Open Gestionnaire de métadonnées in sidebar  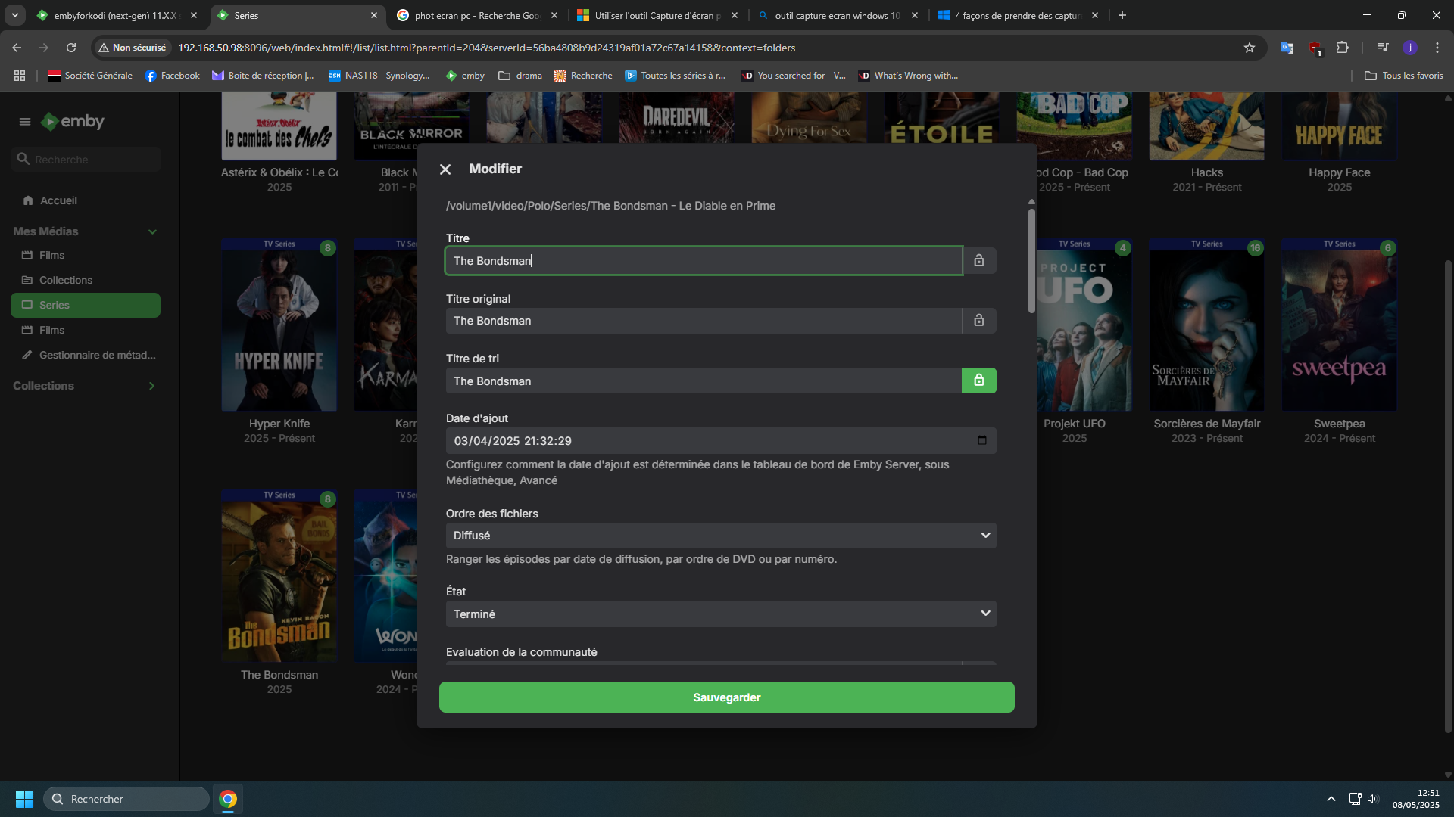click(x=97, y=355)
